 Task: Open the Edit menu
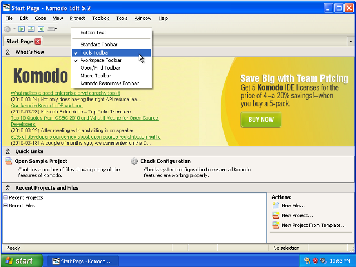click(x=23, y=18)
